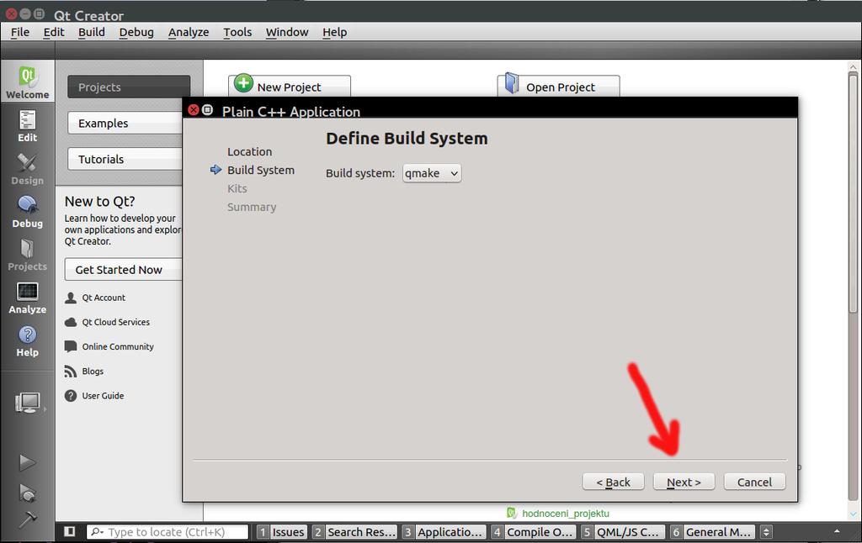Click the User Guide question-mark icon
862x543 pixels.
pyautogui.click(x=71, y=396)
